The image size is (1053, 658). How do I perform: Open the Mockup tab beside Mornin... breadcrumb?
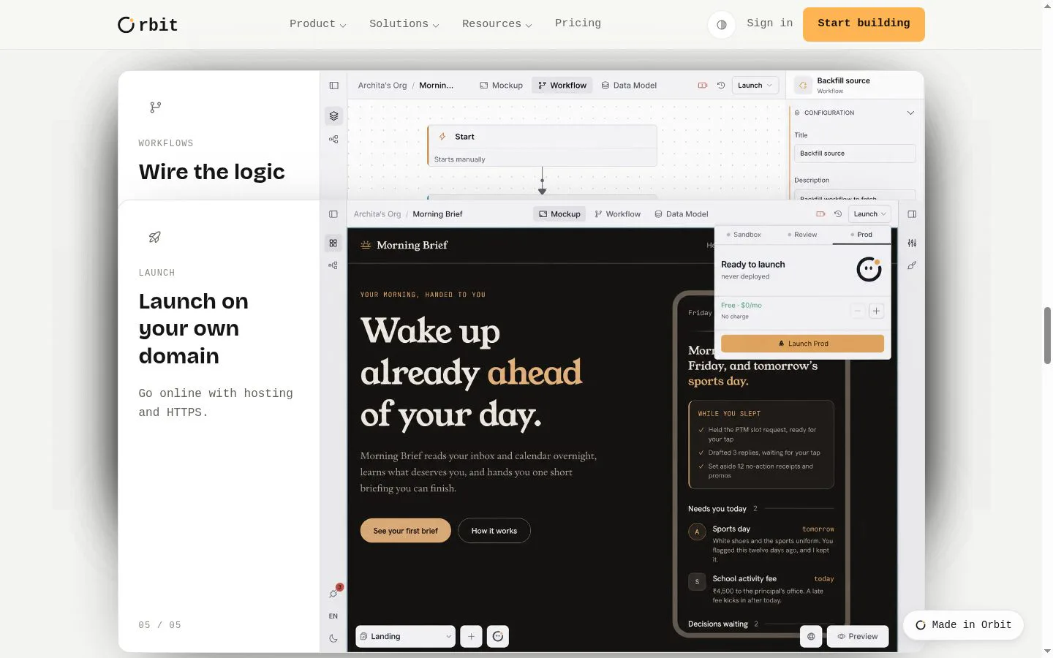click(502, 86)
